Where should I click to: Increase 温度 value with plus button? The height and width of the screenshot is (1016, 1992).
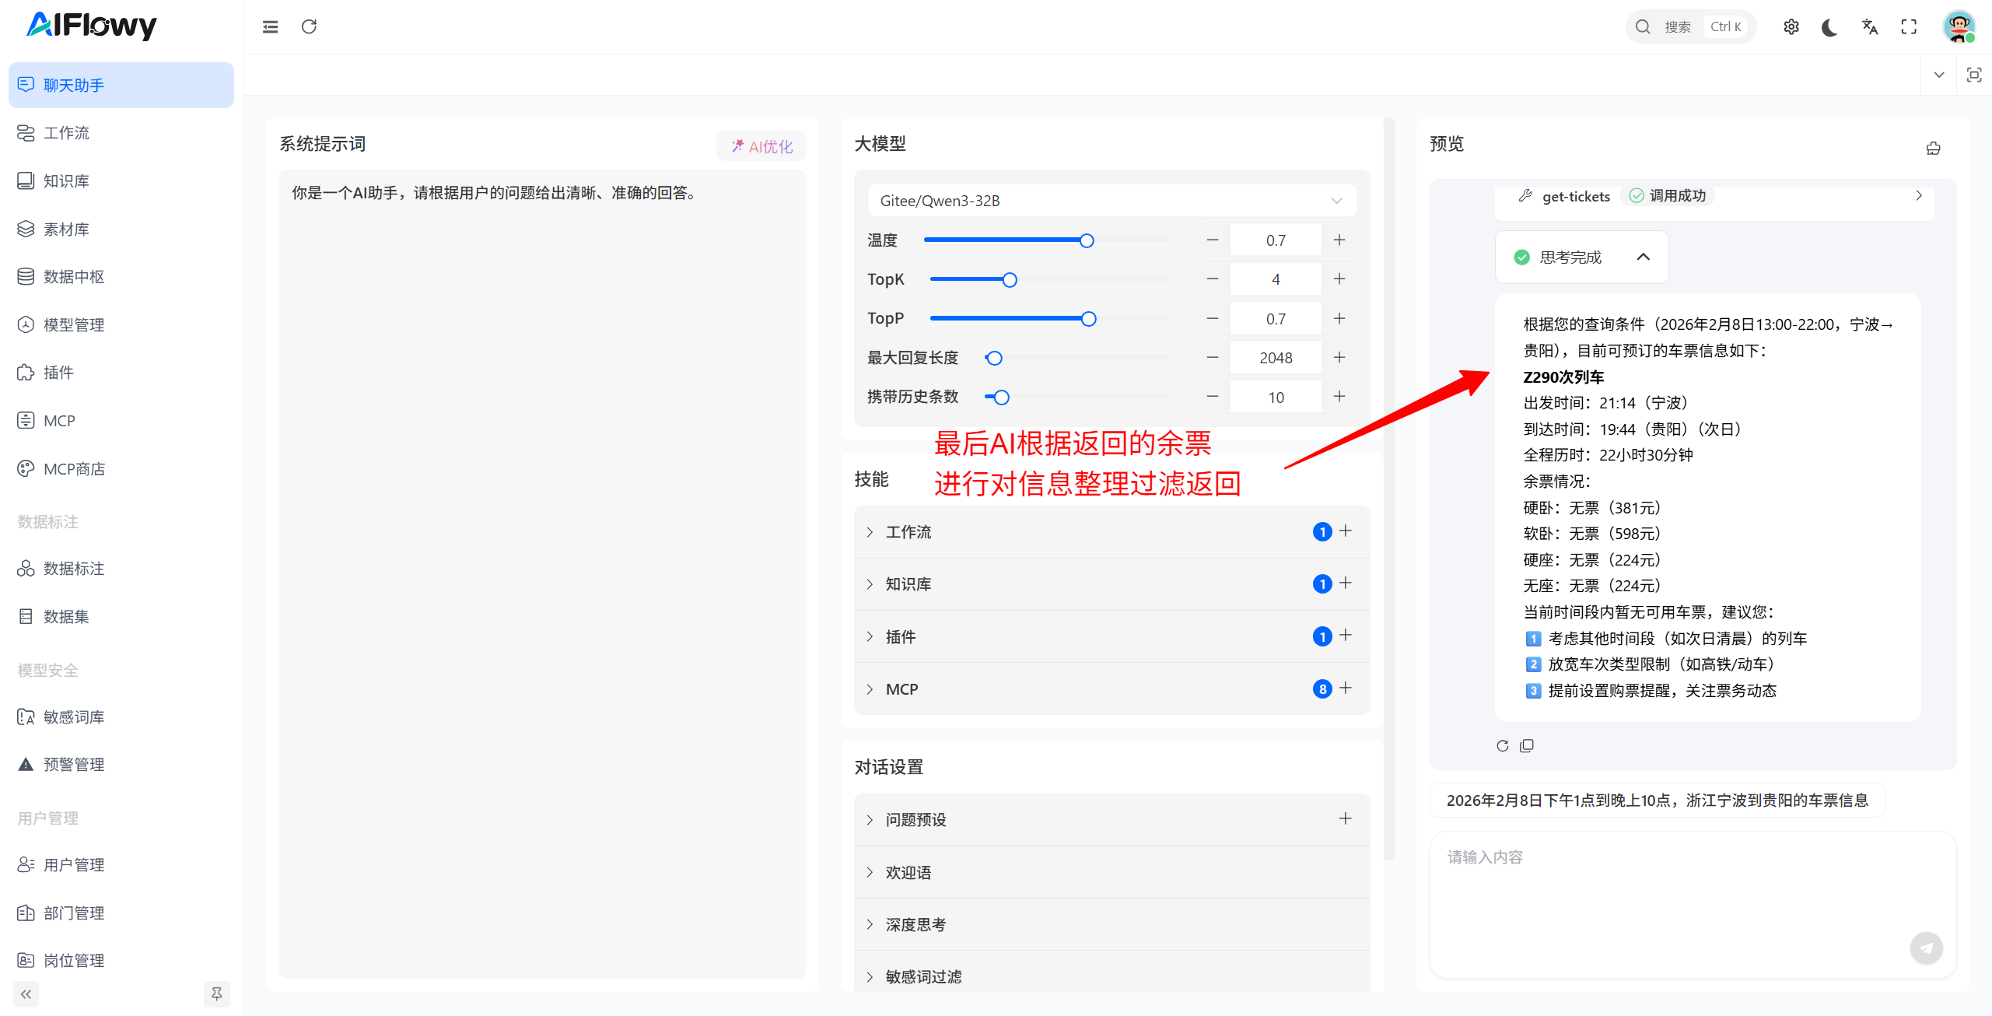(x=1339, y=240)
